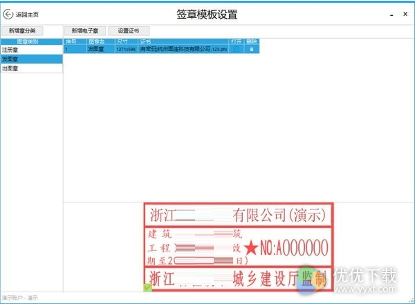Minimize the 签章模板设置 window
This screenshot has height=304, width=415.
(391, 15)
